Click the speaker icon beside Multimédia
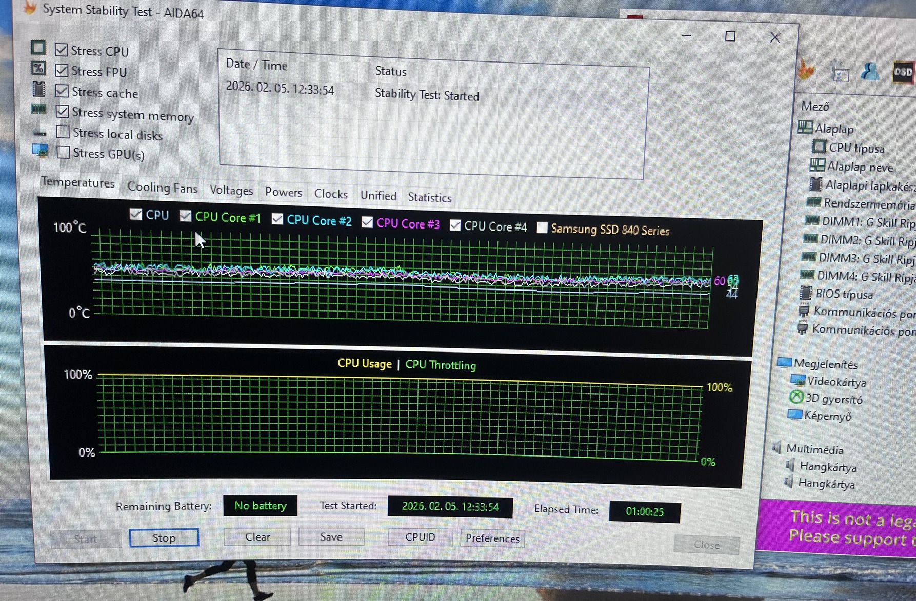 [777, 447]
